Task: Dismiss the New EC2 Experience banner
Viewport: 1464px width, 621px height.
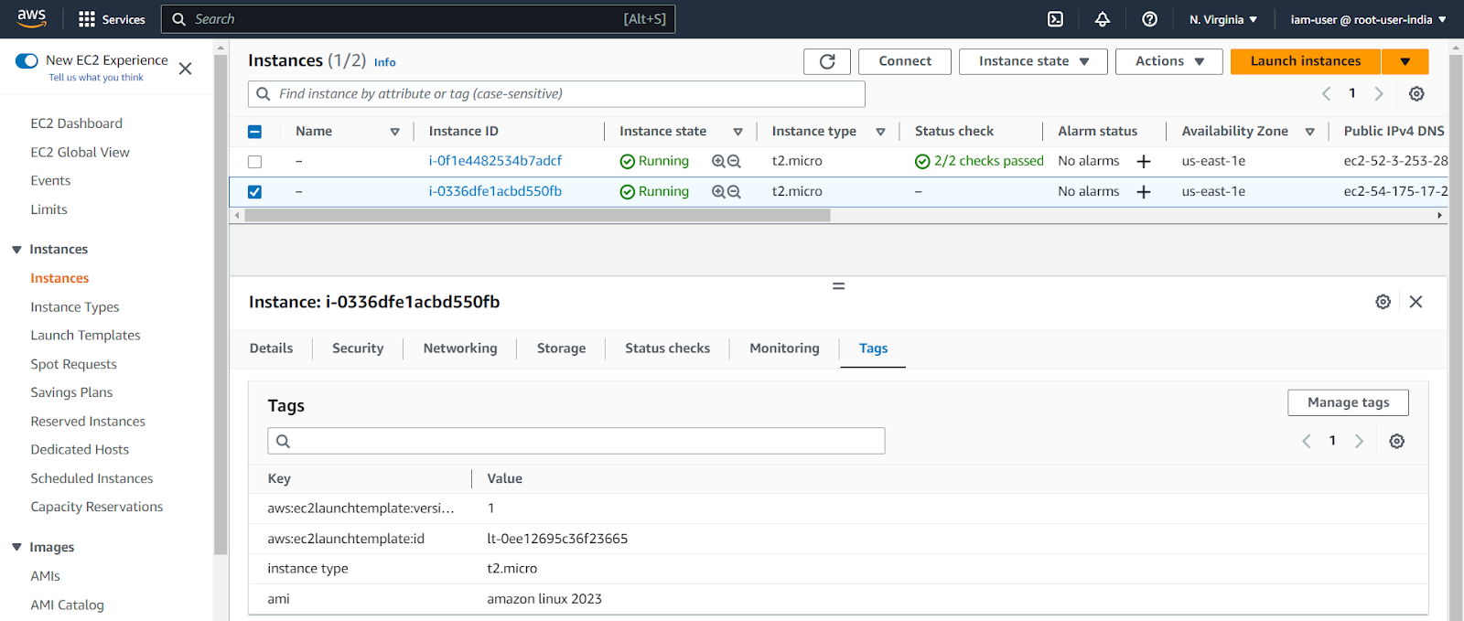Action: point(185,69)
